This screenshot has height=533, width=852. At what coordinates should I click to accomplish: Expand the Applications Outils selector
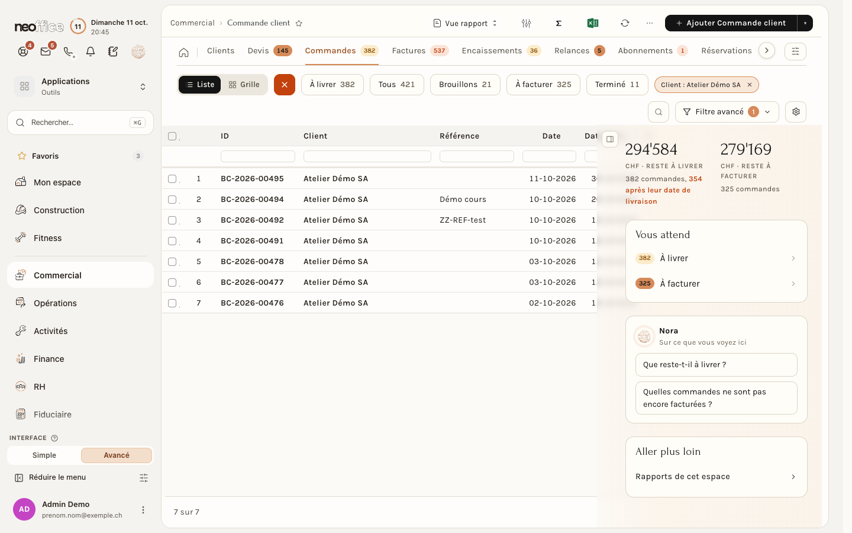click(x=80, y=86)
